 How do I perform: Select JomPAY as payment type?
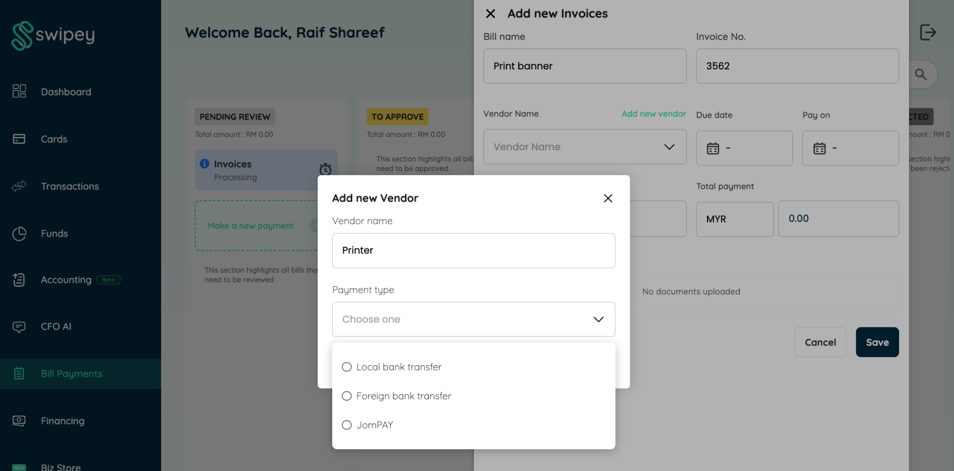374,424
